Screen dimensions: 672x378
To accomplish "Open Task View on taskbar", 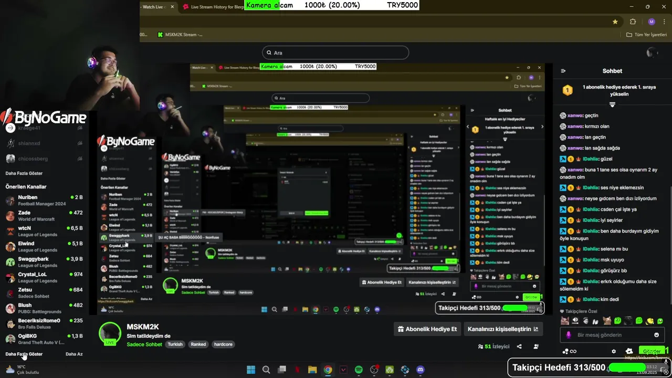I will point(282,370).
